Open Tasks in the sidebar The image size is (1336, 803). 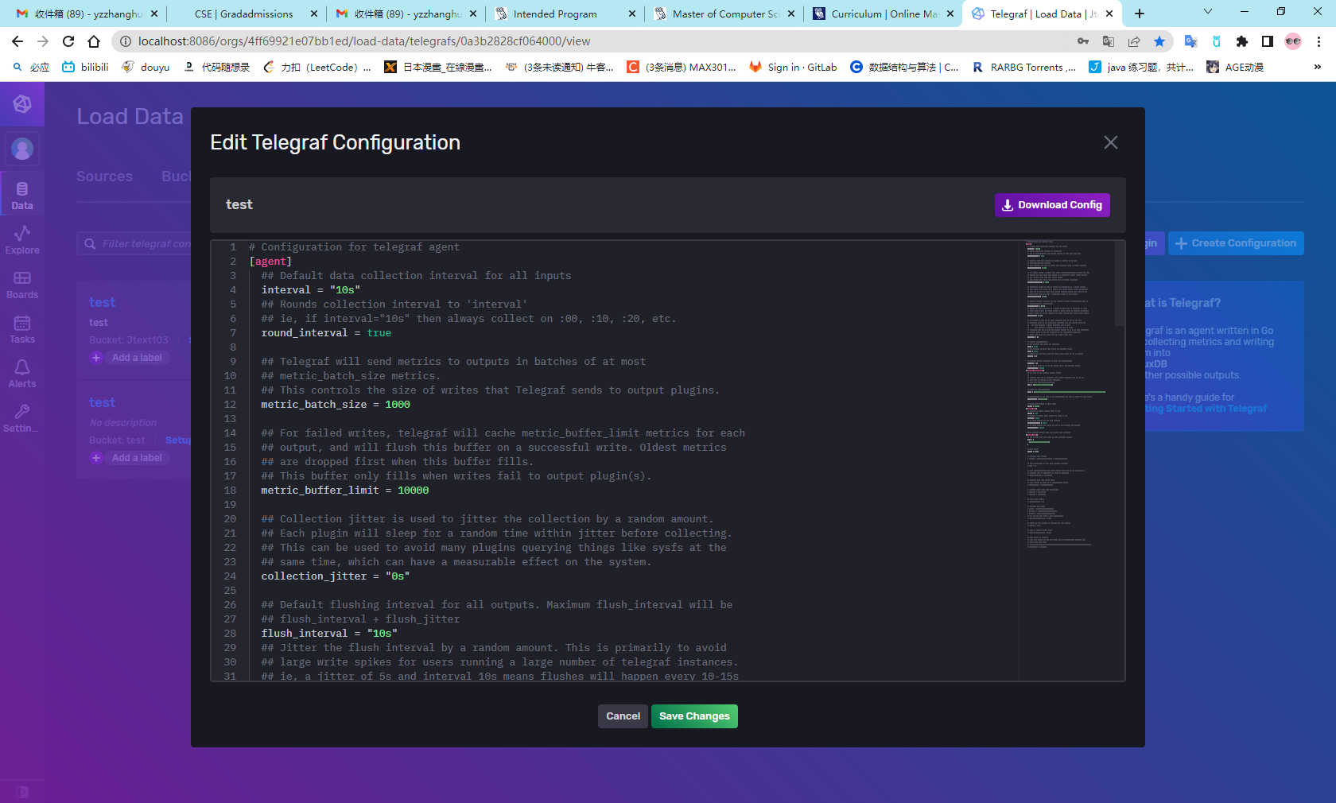(22, 329)
